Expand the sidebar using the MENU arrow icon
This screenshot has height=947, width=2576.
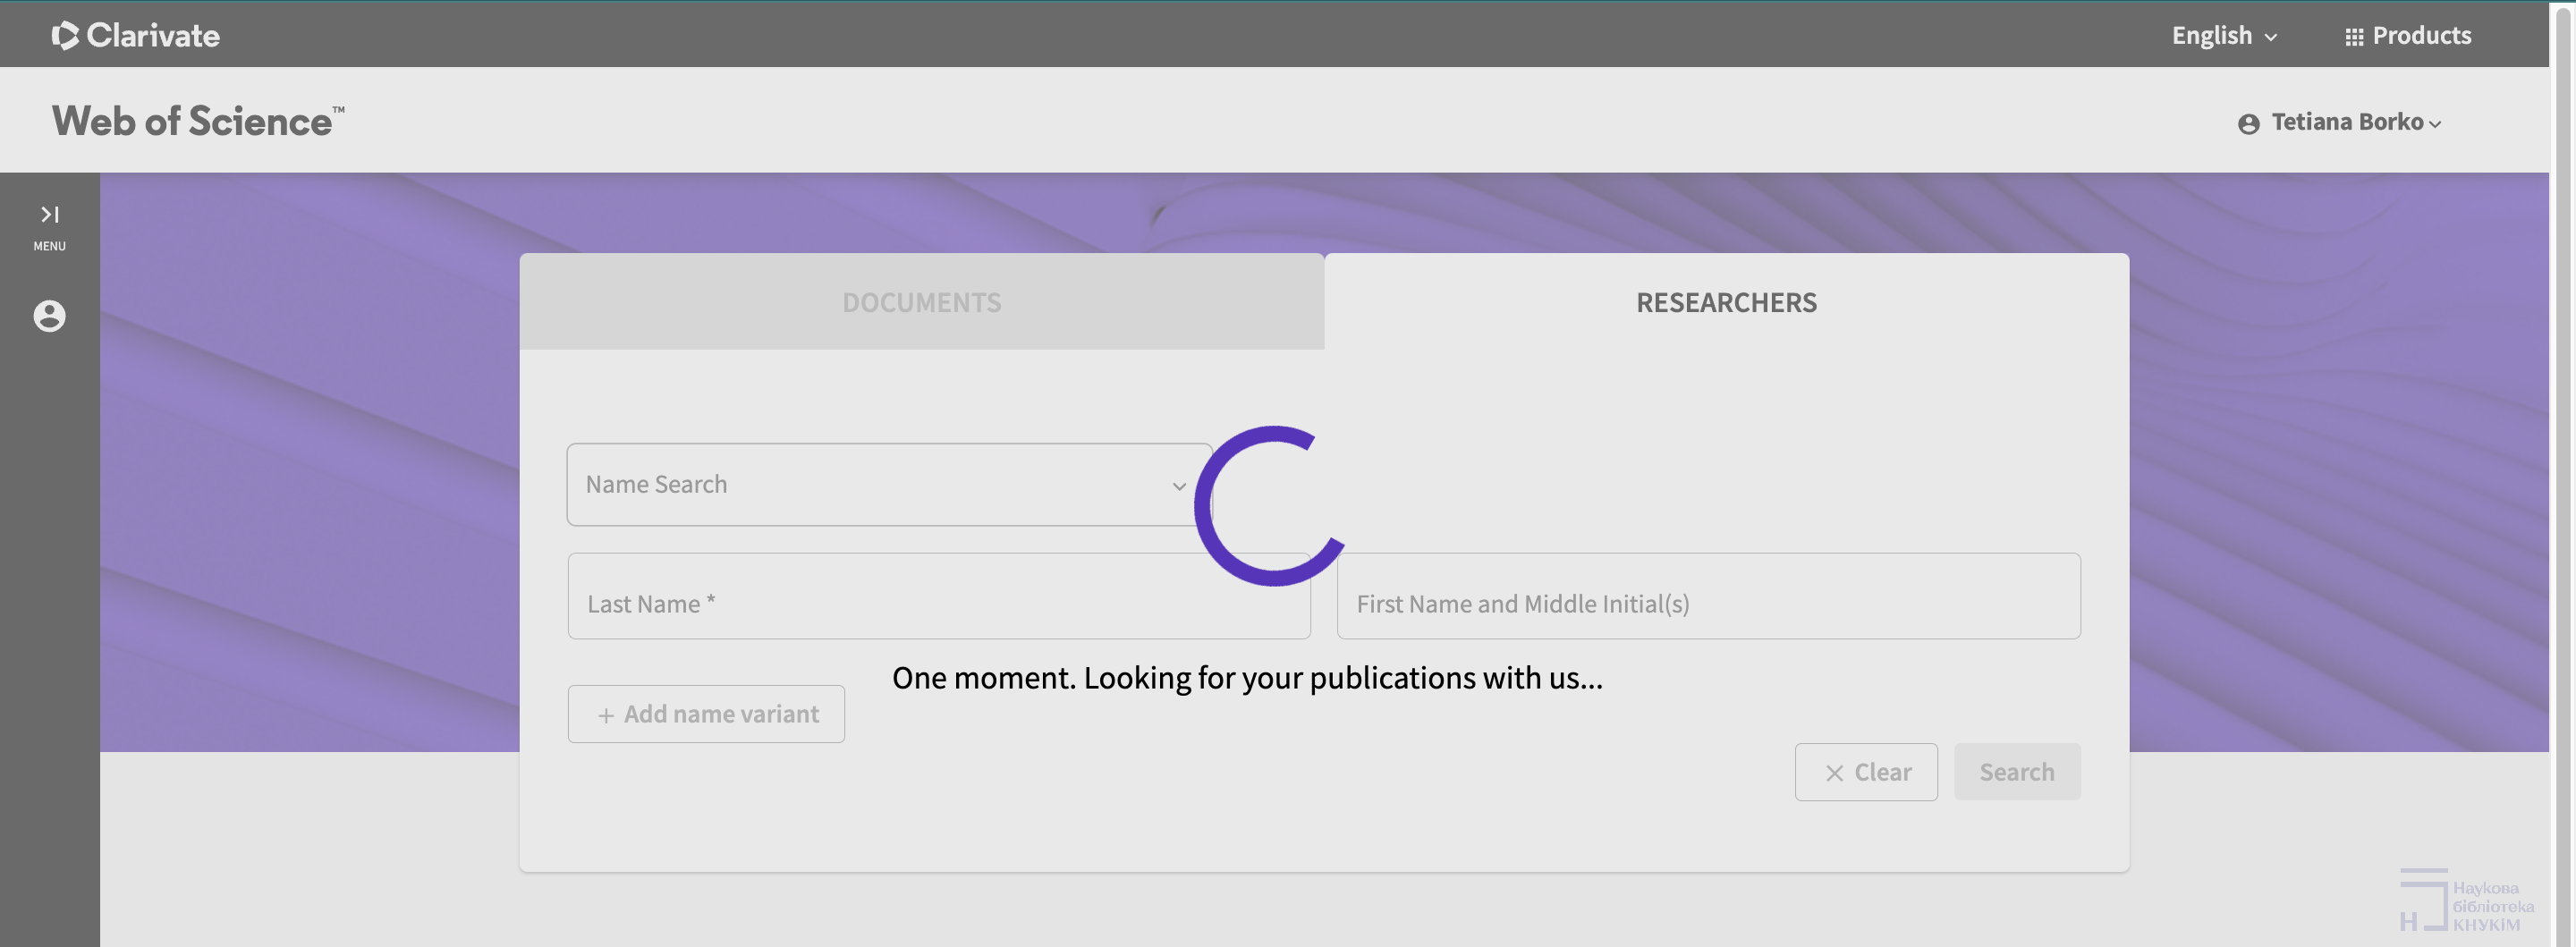coord(49,214)
